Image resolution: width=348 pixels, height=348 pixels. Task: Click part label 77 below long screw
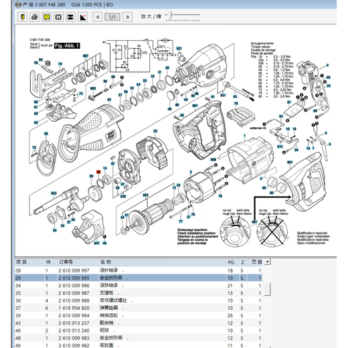181,222
